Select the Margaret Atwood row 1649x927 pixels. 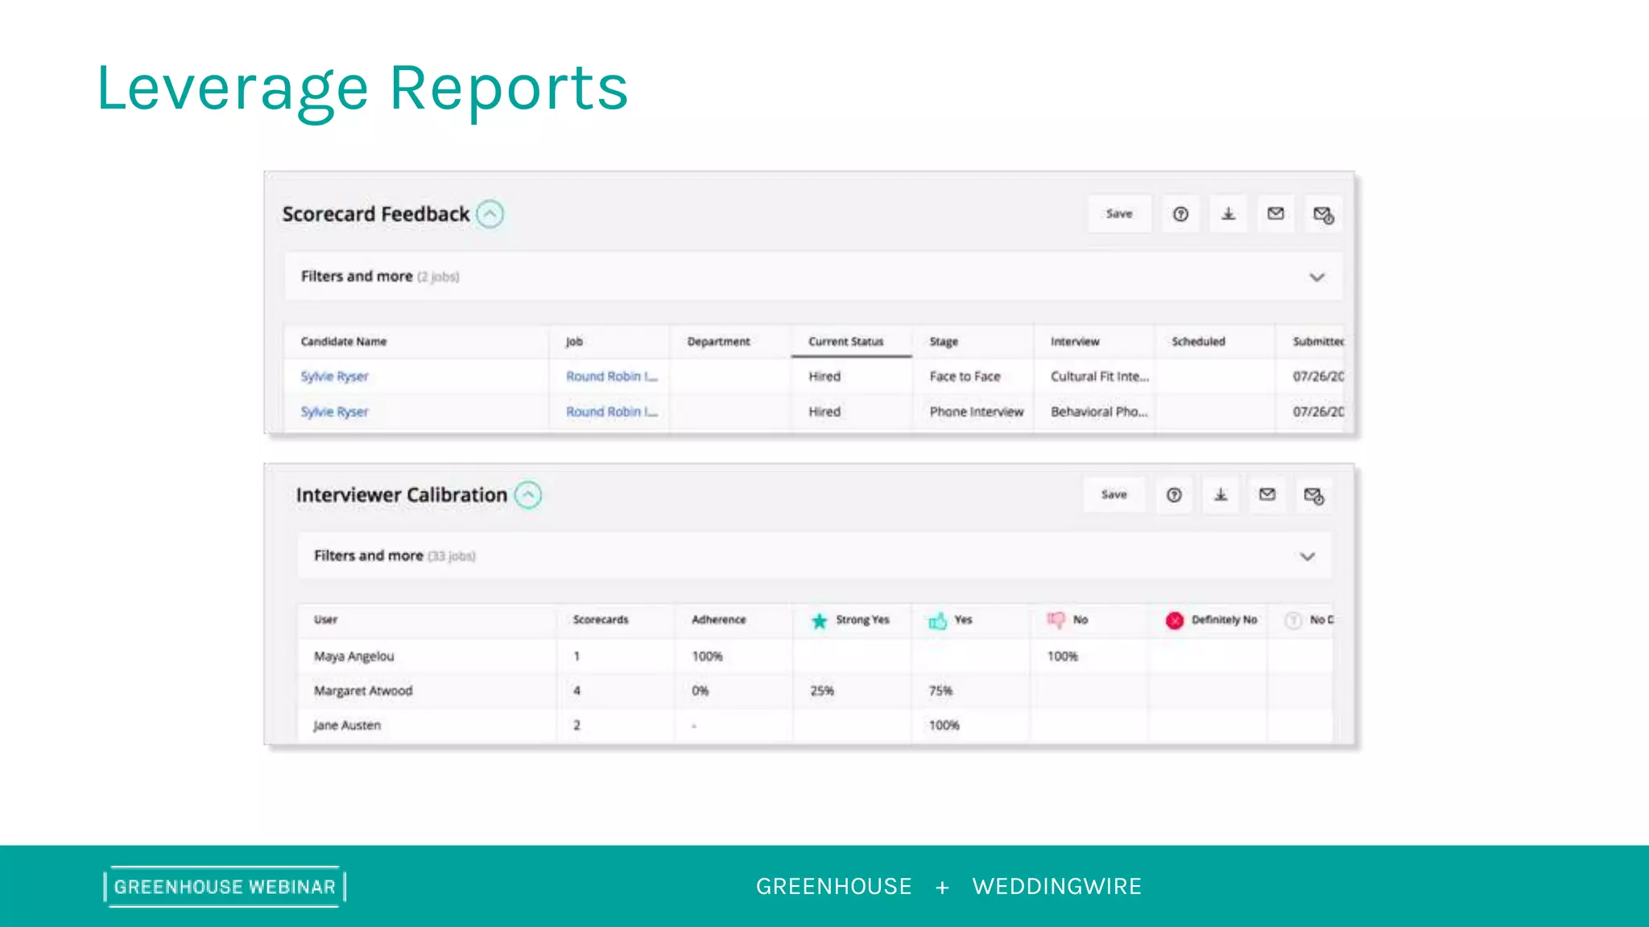[x=815, y=691]
